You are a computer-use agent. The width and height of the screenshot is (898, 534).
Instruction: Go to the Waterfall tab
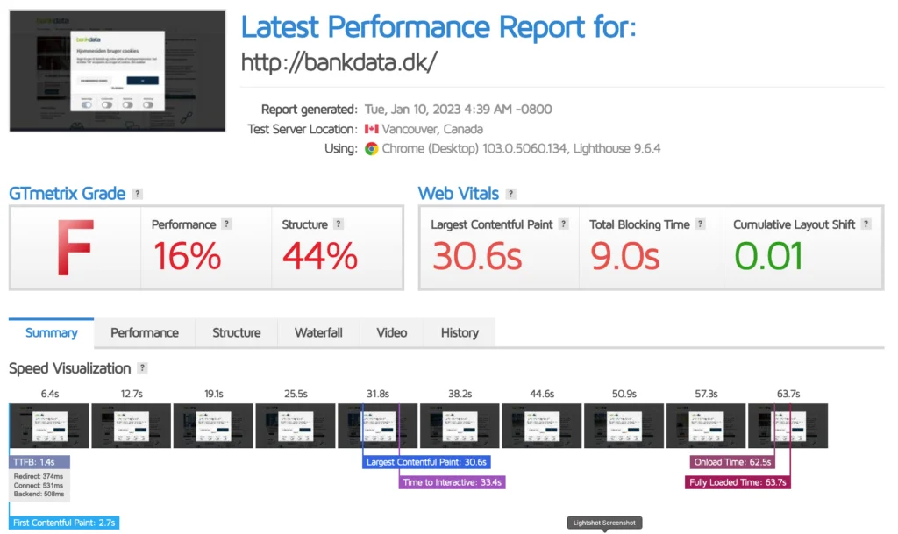[318, 332]
